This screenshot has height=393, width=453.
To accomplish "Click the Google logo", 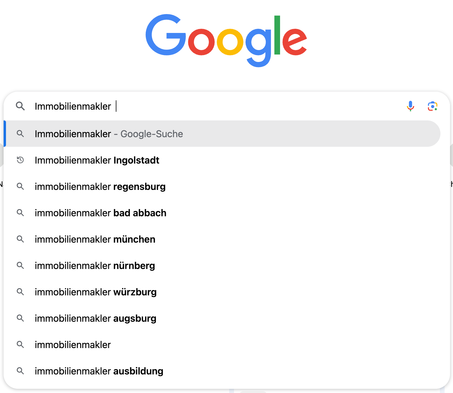I will 226,40.
